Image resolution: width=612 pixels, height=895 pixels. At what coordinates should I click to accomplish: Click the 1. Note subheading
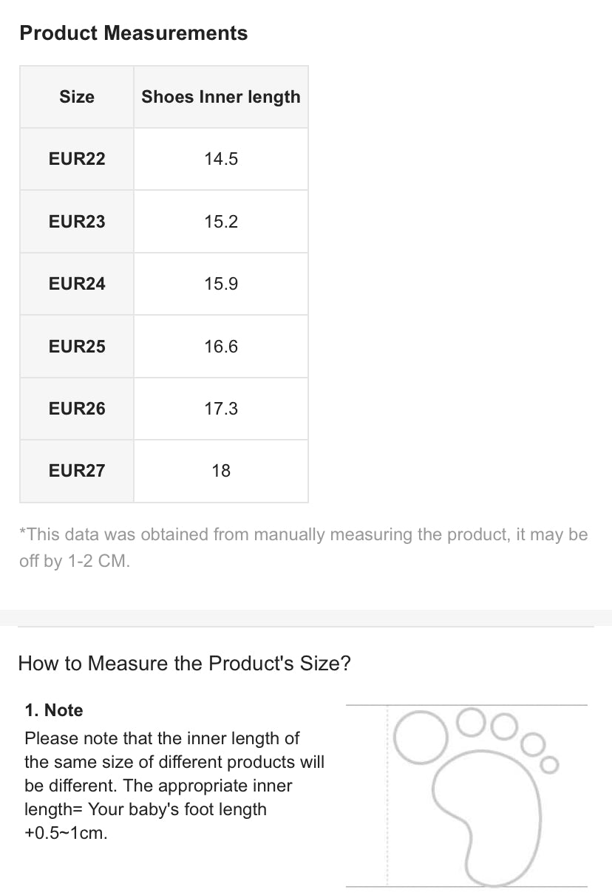click(x=54, y=710)
